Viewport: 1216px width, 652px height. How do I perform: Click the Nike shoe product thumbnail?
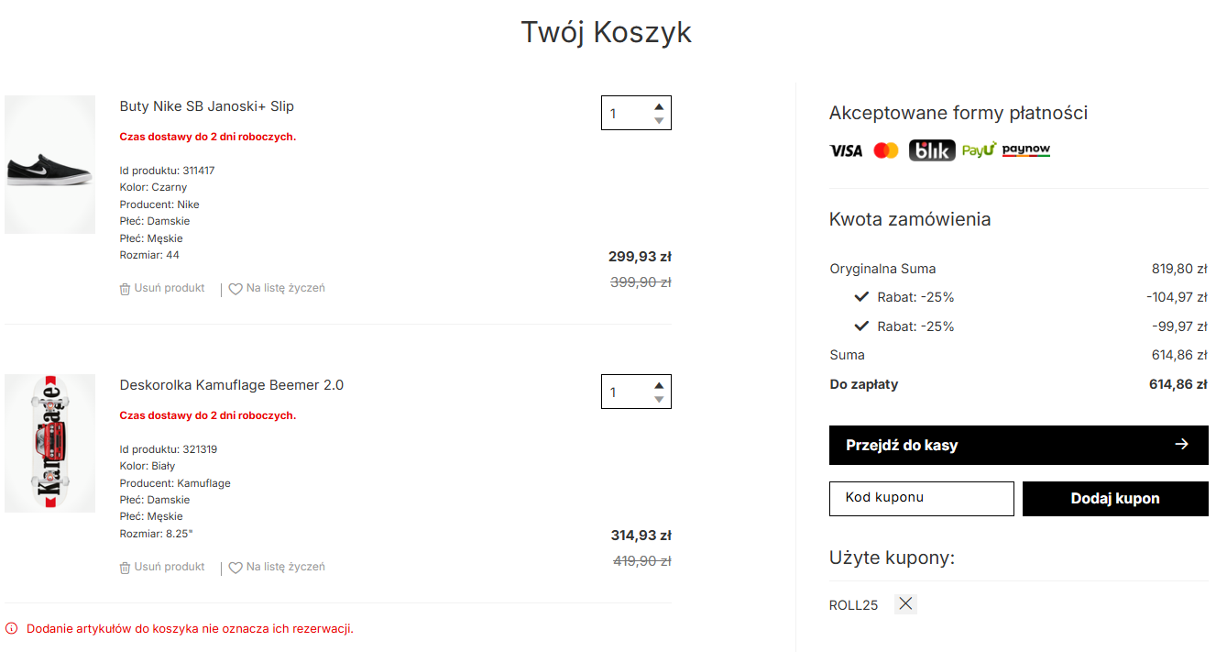click(50, 165)
